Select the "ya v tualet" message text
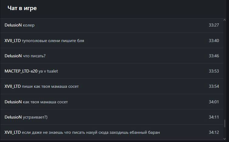 pos(48,71)
